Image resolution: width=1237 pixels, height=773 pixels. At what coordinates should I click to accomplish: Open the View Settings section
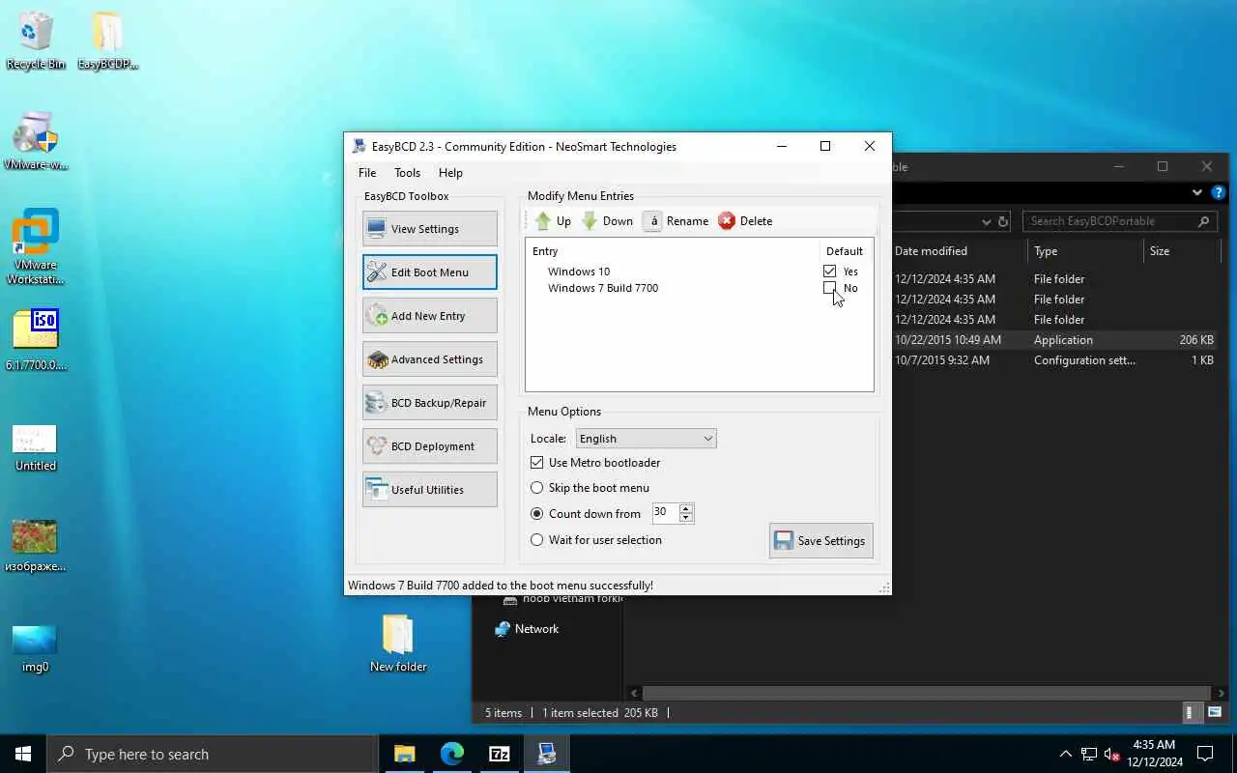click(430, 229)
